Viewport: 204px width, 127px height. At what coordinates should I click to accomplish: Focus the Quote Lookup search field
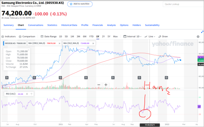point(183,4)
